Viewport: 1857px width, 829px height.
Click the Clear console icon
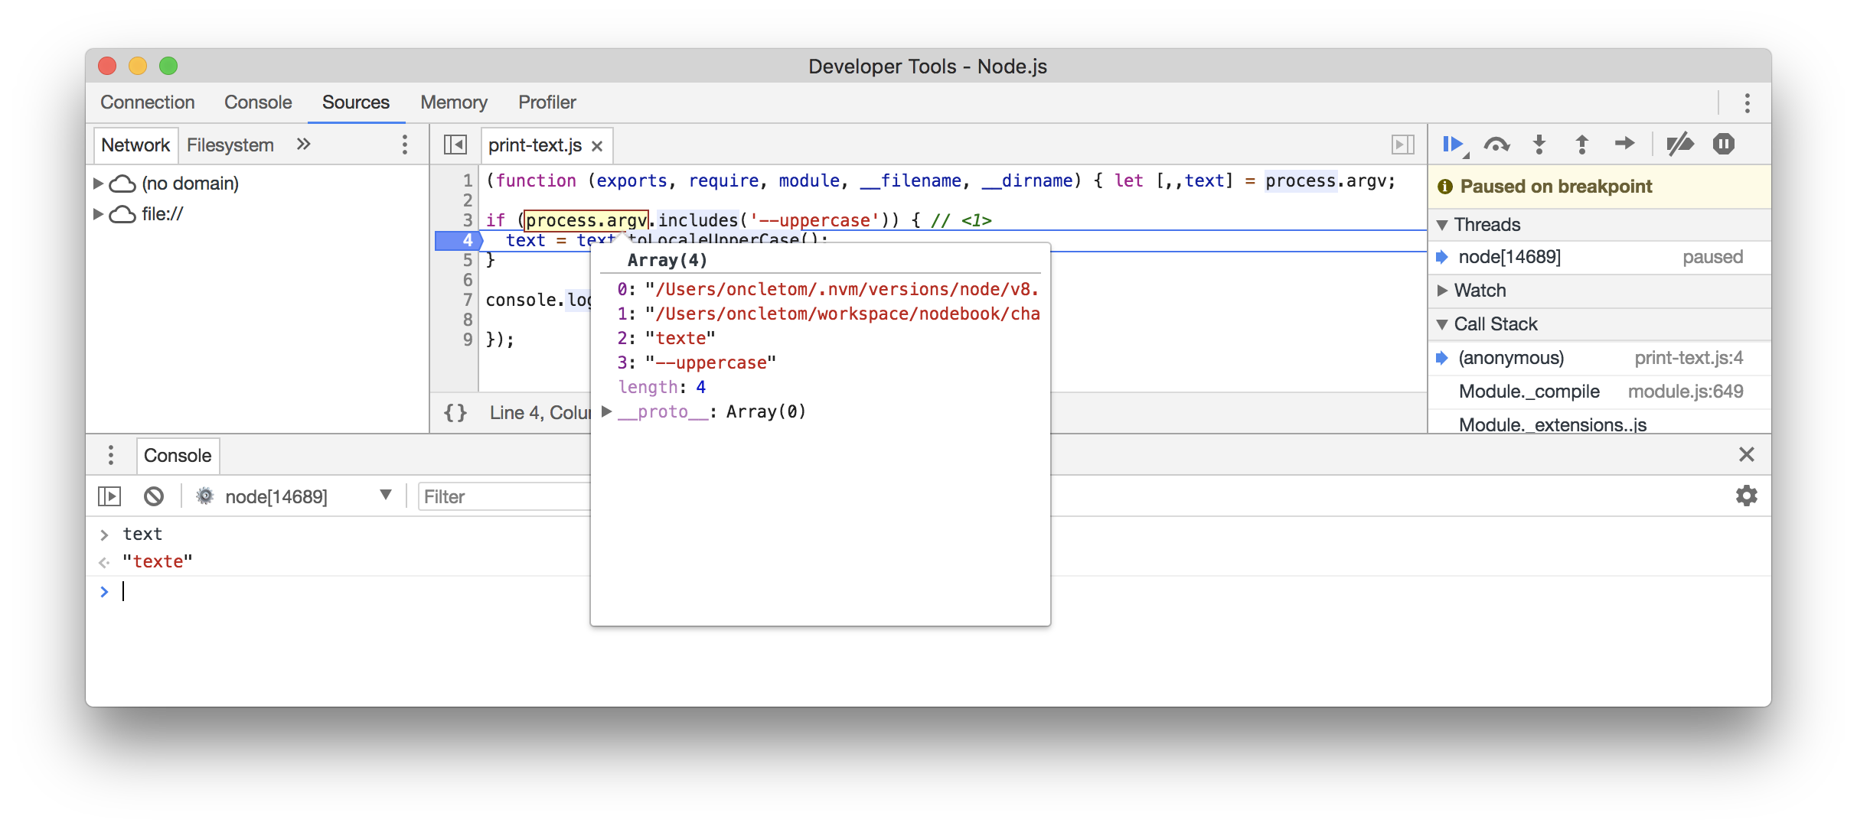(x=154, y=496)
